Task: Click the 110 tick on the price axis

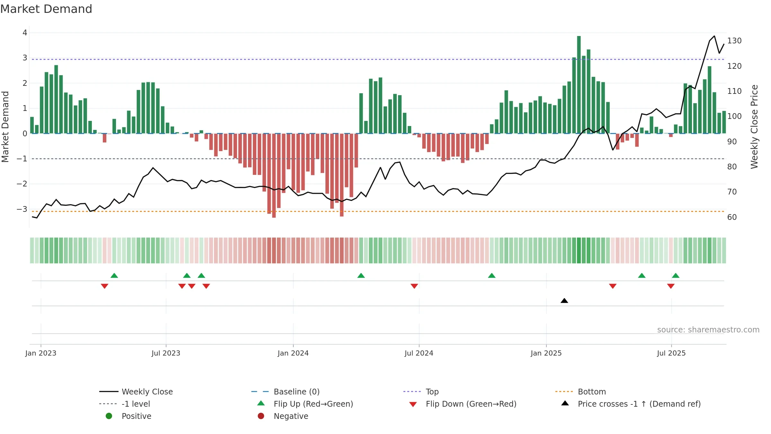Action: point(734,91)
